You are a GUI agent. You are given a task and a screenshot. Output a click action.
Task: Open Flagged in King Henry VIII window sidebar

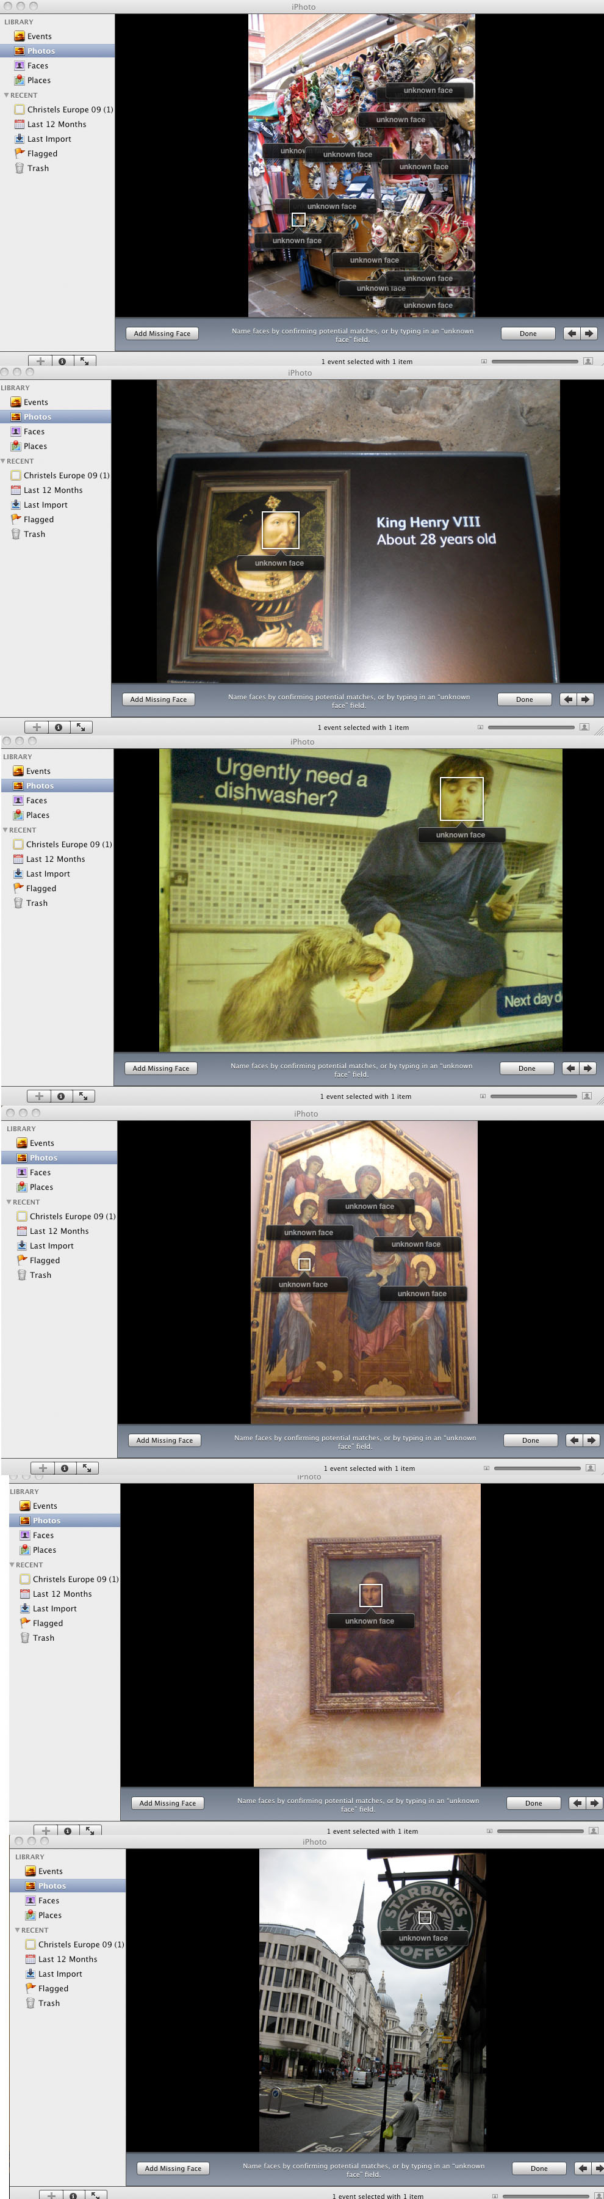coord(38,519)
